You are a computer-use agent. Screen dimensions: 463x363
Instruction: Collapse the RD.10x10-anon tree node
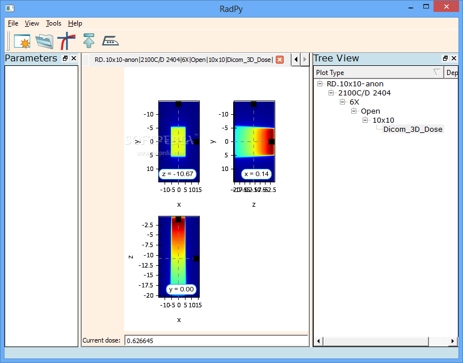click(319, 84)
